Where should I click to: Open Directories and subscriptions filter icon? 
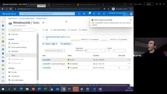click(x=84, y=14)
